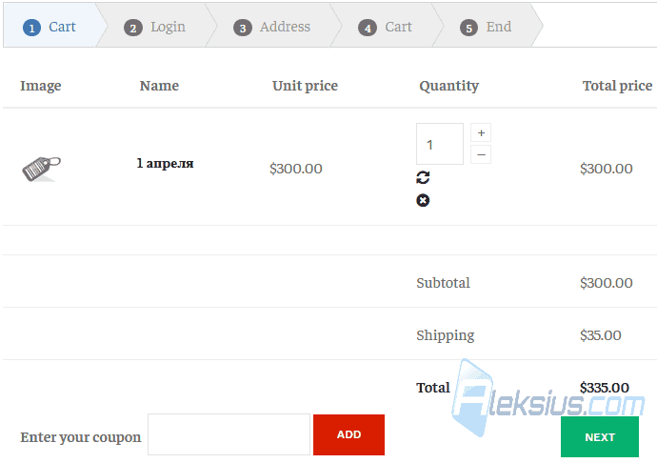Screen dimensions: 657x463
Task: Click the product price tag image
Action: pyautogui.click(x=42, y=169)
